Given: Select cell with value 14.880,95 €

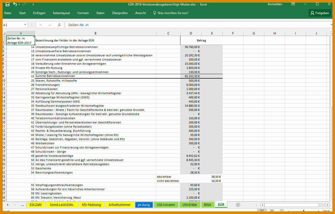Looking at the screenshot, I should (191, 106).
